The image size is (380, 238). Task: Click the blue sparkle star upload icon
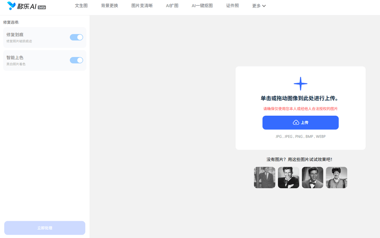301,84
